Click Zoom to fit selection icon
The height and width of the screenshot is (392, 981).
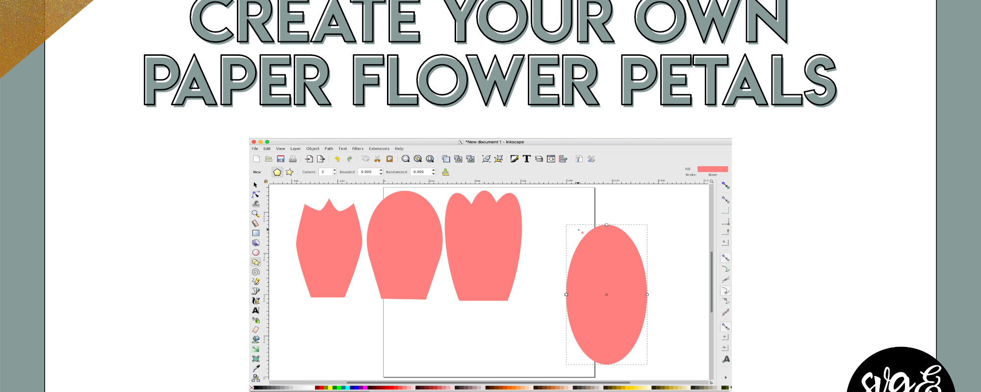[x=406, y=159]
